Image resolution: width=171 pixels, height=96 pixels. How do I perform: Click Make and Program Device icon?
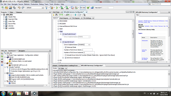tap(62, 7)
